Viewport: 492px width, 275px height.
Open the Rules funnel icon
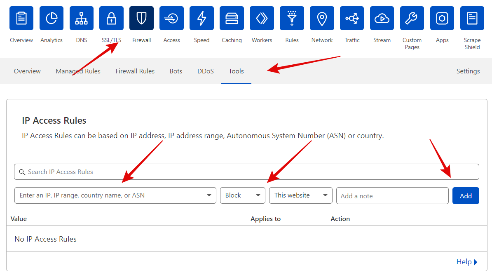292,18
